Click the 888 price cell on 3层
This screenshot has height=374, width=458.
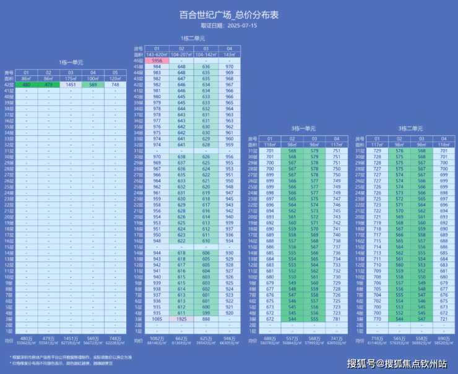pos(205,319)
